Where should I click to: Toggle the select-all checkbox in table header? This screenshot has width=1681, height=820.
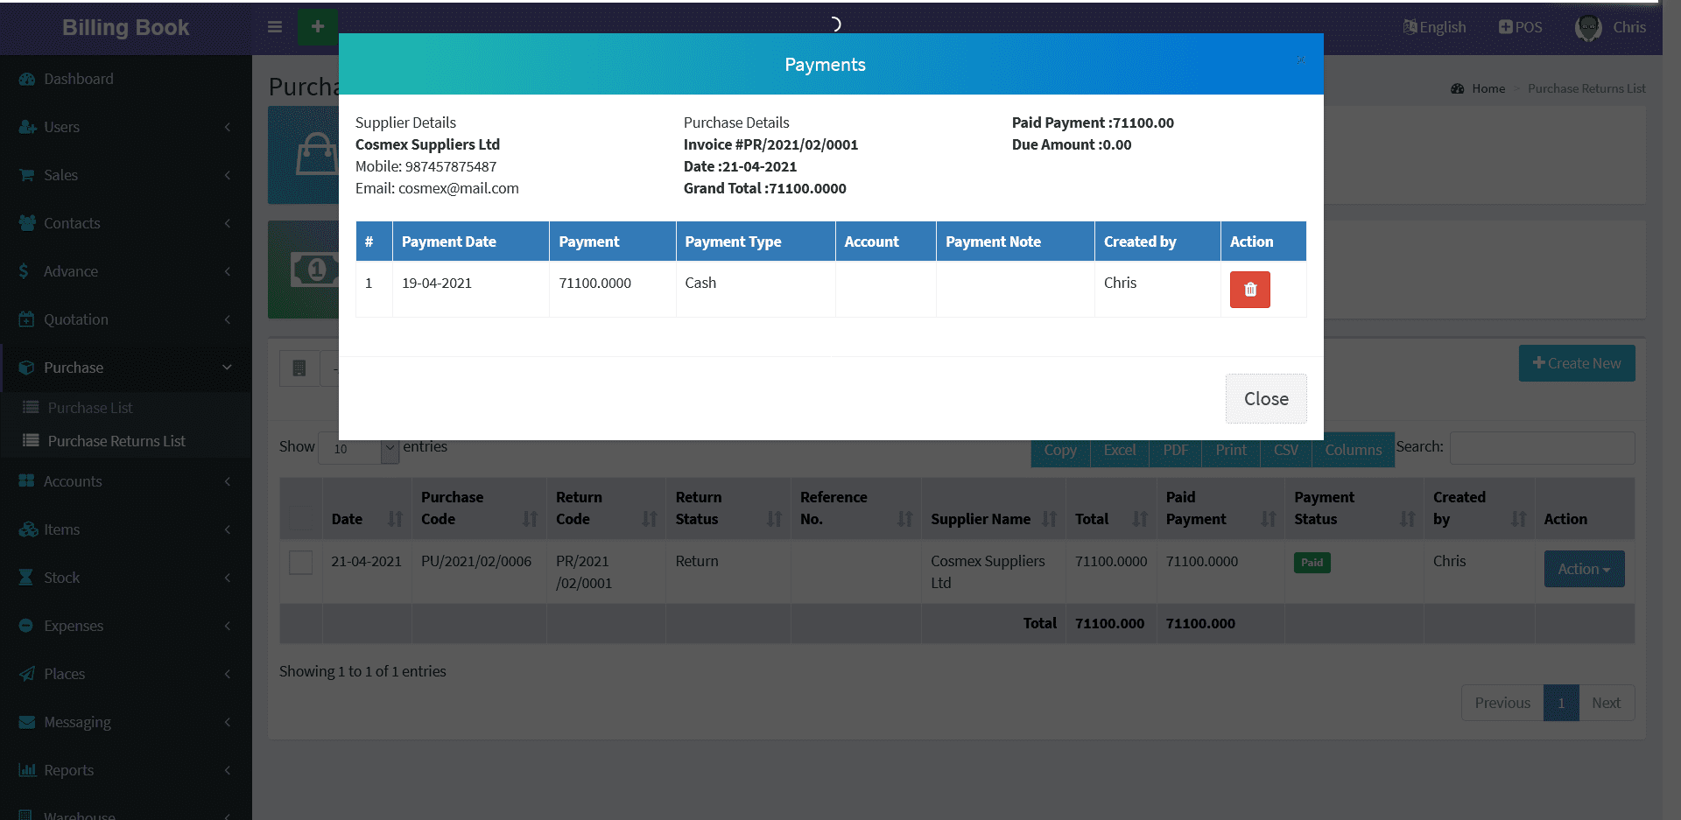300,518
